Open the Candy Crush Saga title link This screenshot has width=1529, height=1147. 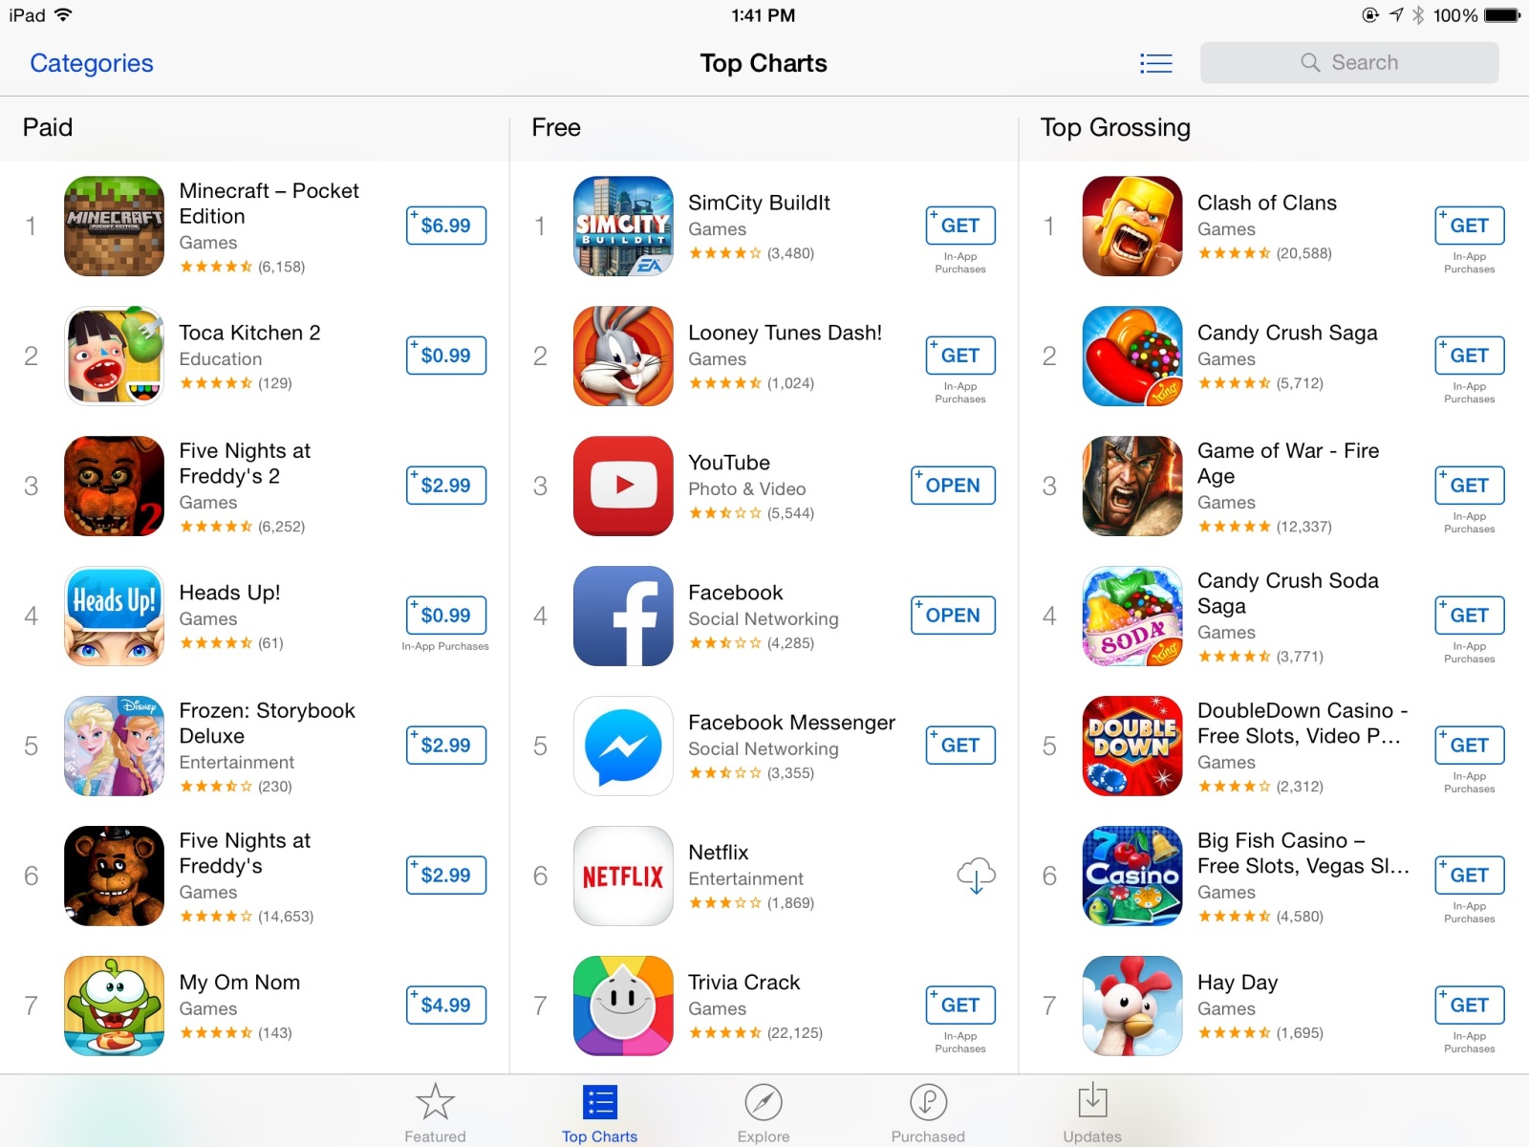pos(1287,333)
